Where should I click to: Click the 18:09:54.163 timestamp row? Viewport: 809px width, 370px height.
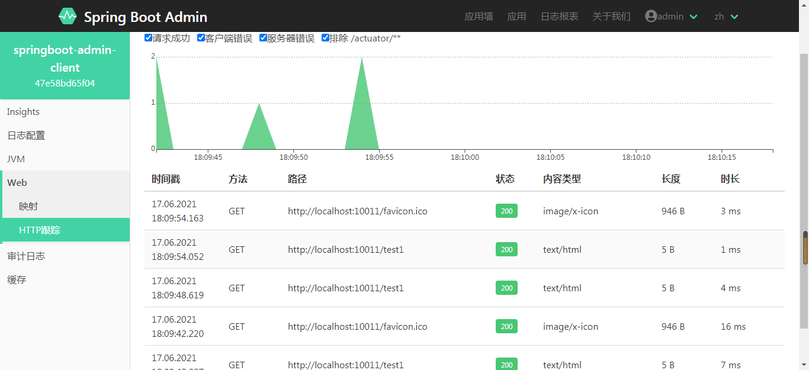tap(464, 211)
